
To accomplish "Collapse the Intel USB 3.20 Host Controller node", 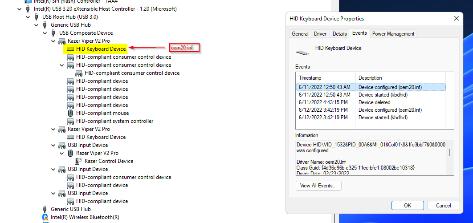I will click(20, 9).
